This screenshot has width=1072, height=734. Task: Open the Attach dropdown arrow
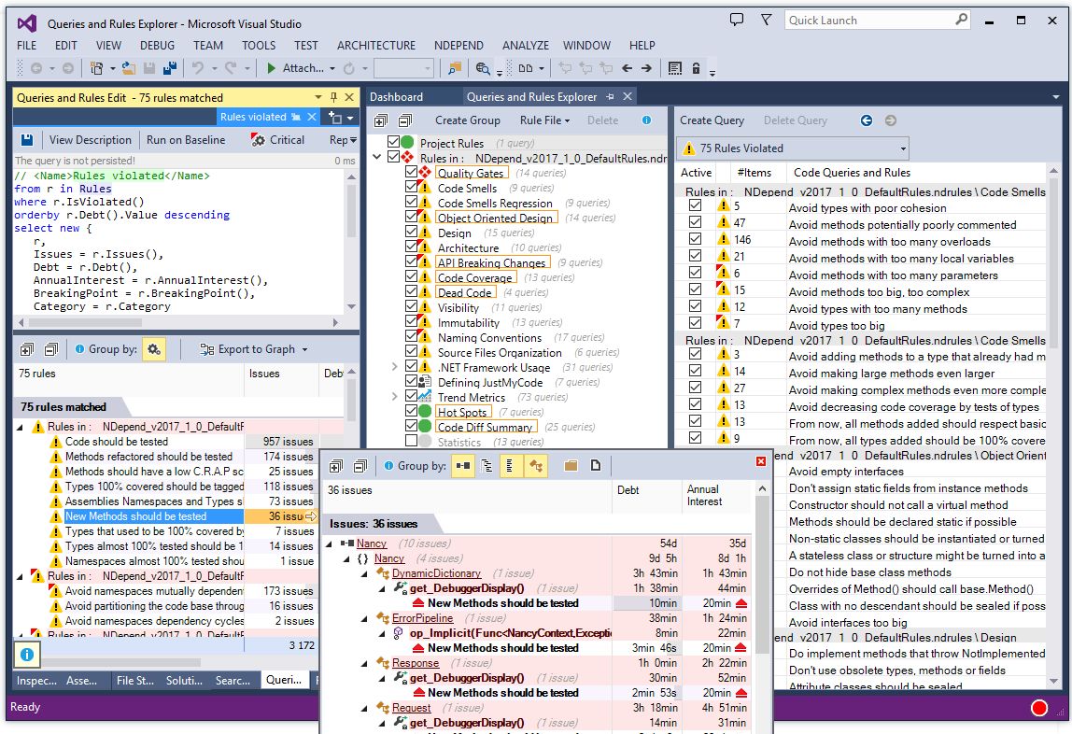click(332, 68)
